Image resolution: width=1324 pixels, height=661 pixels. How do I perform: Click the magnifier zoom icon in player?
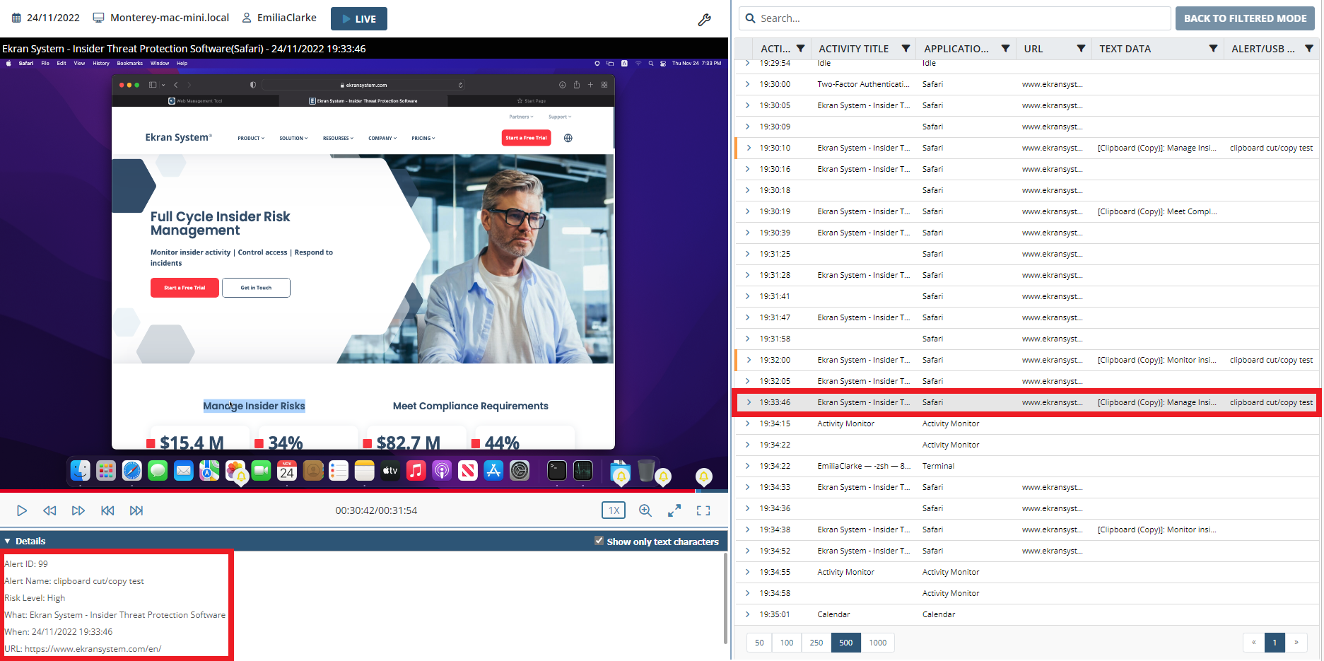[645, 510]
